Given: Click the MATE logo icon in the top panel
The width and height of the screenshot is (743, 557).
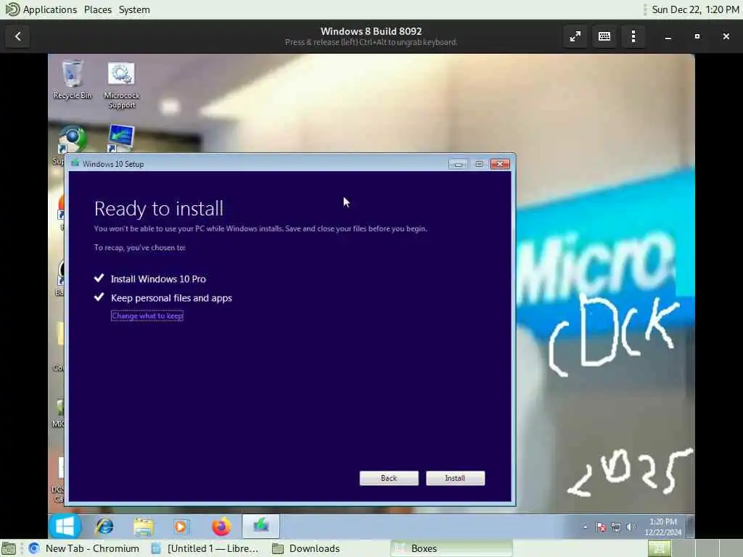Looking at the screenshot, I should [12, 9].
